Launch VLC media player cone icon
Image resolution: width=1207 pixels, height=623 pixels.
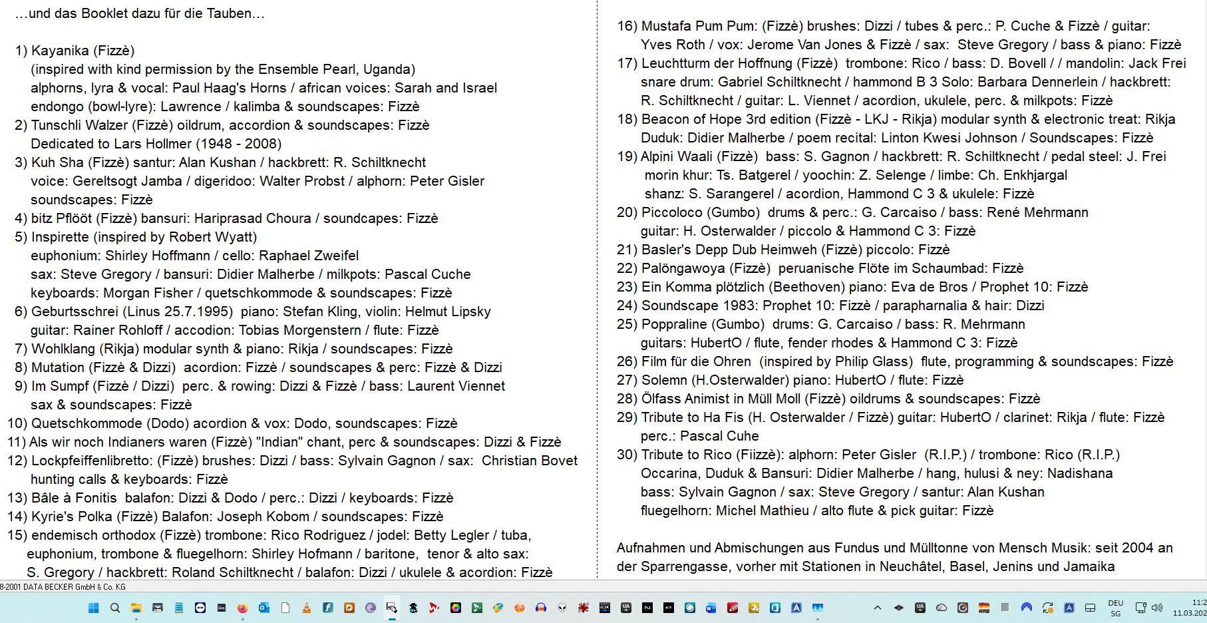pyautogui.click(x=307, y=608)
